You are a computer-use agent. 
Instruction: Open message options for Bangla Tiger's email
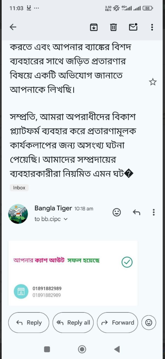154,212
